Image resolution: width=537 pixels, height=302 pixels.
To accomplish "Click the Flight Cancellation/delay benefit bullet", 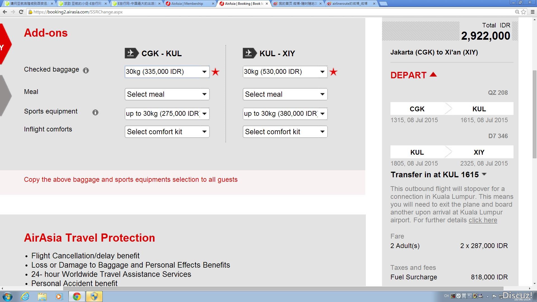I will pyautogui.click(x=85, y=256).
